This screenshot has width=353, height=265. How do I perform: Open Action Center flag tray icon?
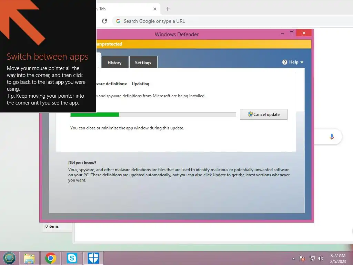(x=302, y=258)
